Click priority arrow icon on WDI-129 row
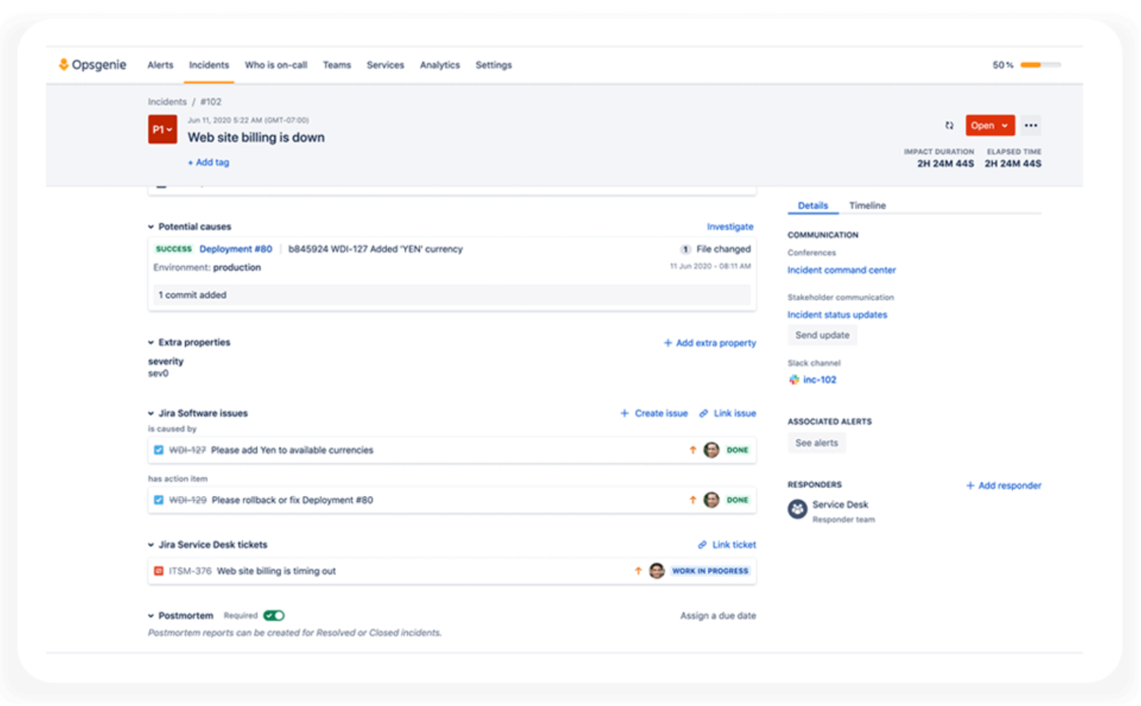1141x706 pixels. coord(692,500)
